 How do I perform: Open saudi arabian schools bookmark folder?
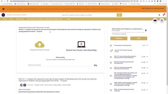pos(56,4)
